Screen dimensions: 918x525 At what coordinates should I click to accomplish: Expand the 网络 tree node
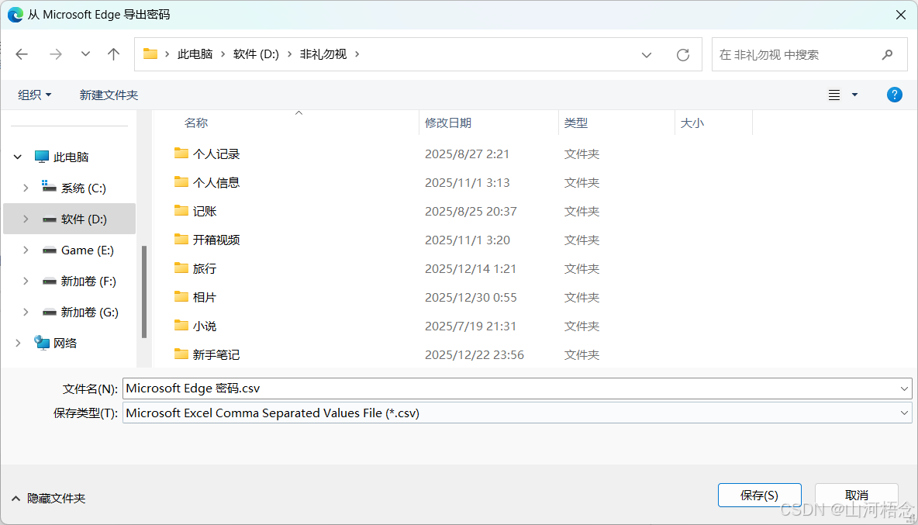tap(18, 343)
